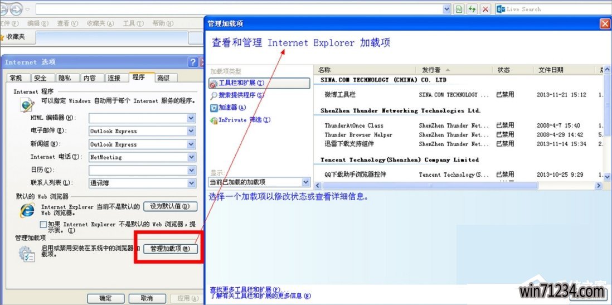Open the Internet 电话 NetMeeting dropdown
Image resolution: width=612 pixels, height=305 pixels.
(x=191, y=157)
